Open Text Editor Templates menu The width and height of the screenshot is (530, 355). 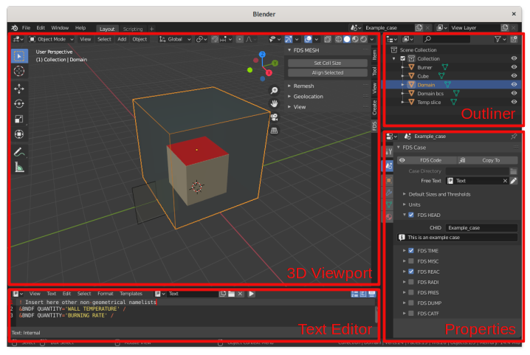[x=131, y=294]
